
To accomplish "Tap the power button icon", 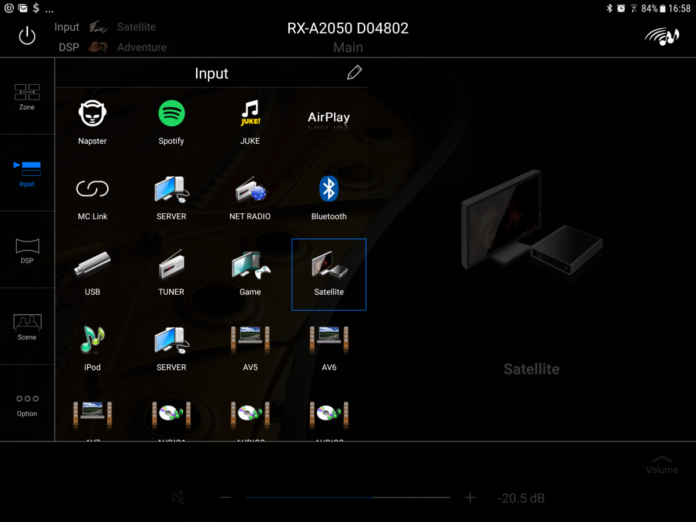I will [27, 36].
